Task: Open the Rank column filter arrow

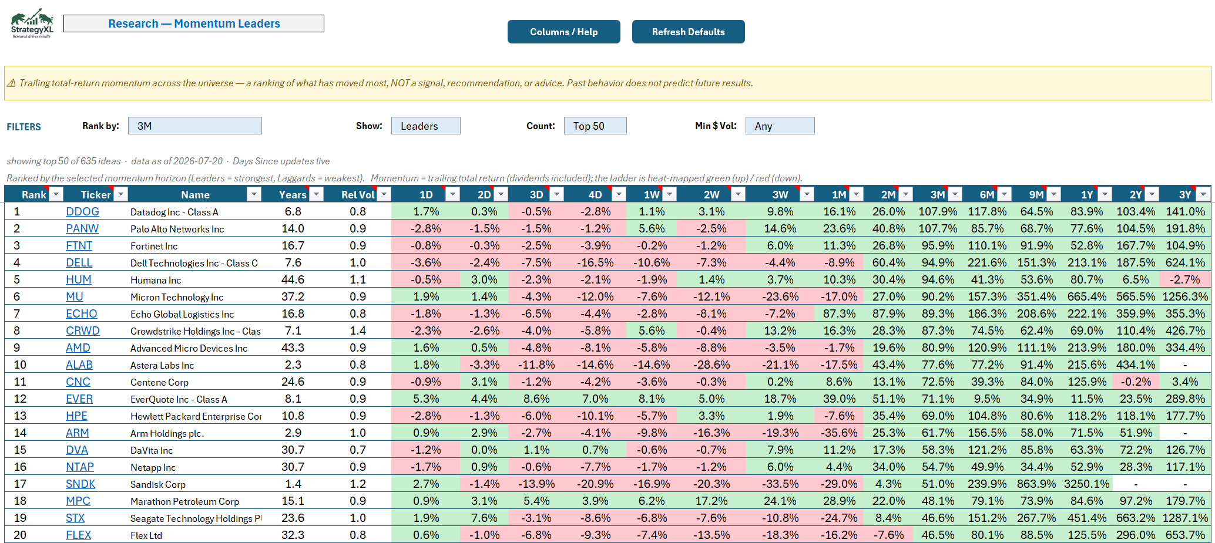Action: [x=56, y=194]
